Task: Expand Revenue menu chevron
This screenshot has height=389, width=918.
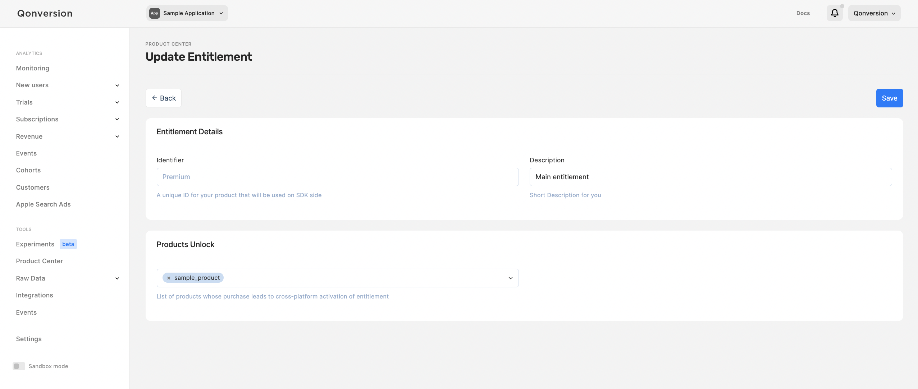Action: coord(117,136)
